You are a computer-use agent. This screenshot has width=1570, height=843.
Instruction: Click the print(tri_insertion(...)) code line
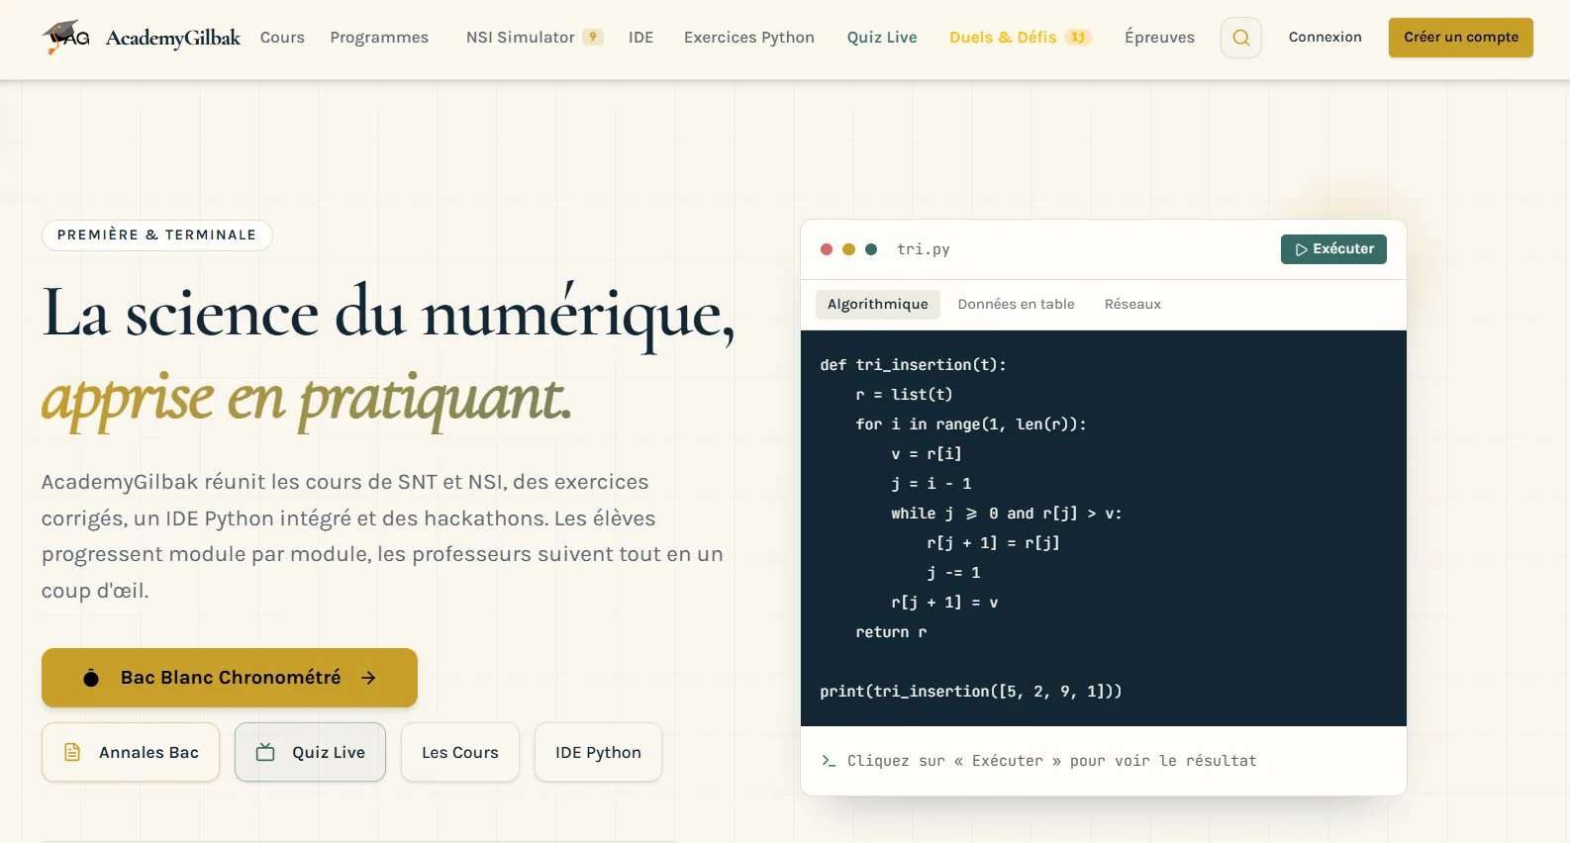(x=971, y=692)
